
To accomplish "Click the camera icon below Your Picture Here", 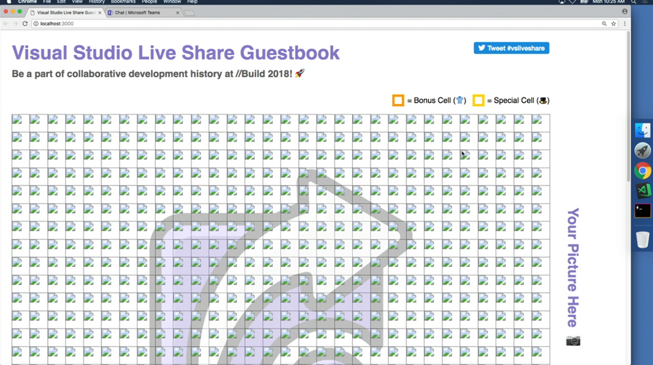I will (573, 341).
